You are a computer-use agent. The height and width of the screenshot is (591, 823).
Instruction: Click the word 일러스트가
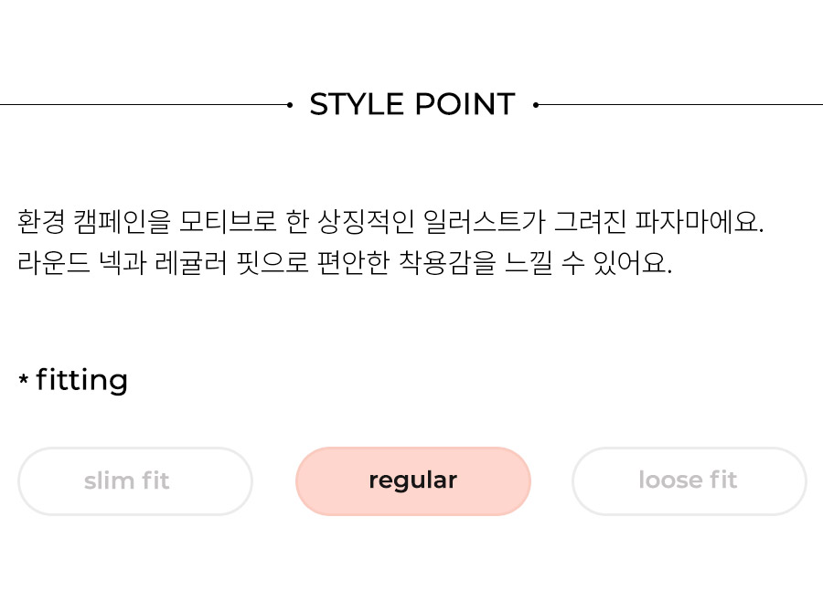[x=485, y=222]
